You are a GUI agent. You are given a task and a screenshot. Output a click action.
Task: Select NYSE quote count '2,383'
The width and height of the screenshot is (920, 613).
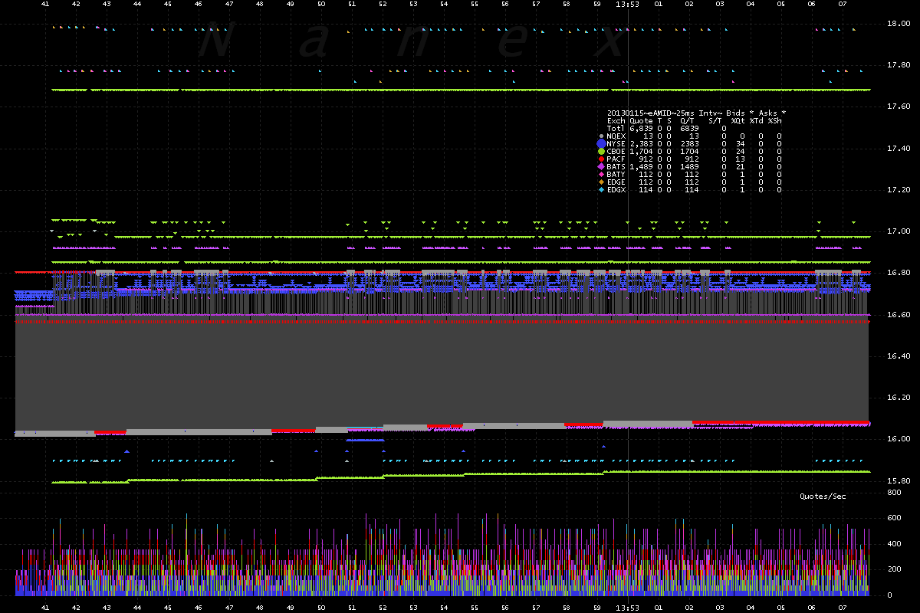[x=641, y=143]
